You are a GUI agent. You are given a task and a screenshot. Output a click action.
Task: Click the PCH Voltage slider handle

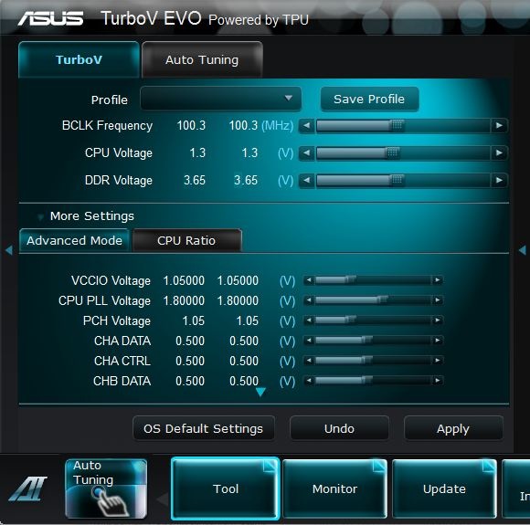point(351,320)
